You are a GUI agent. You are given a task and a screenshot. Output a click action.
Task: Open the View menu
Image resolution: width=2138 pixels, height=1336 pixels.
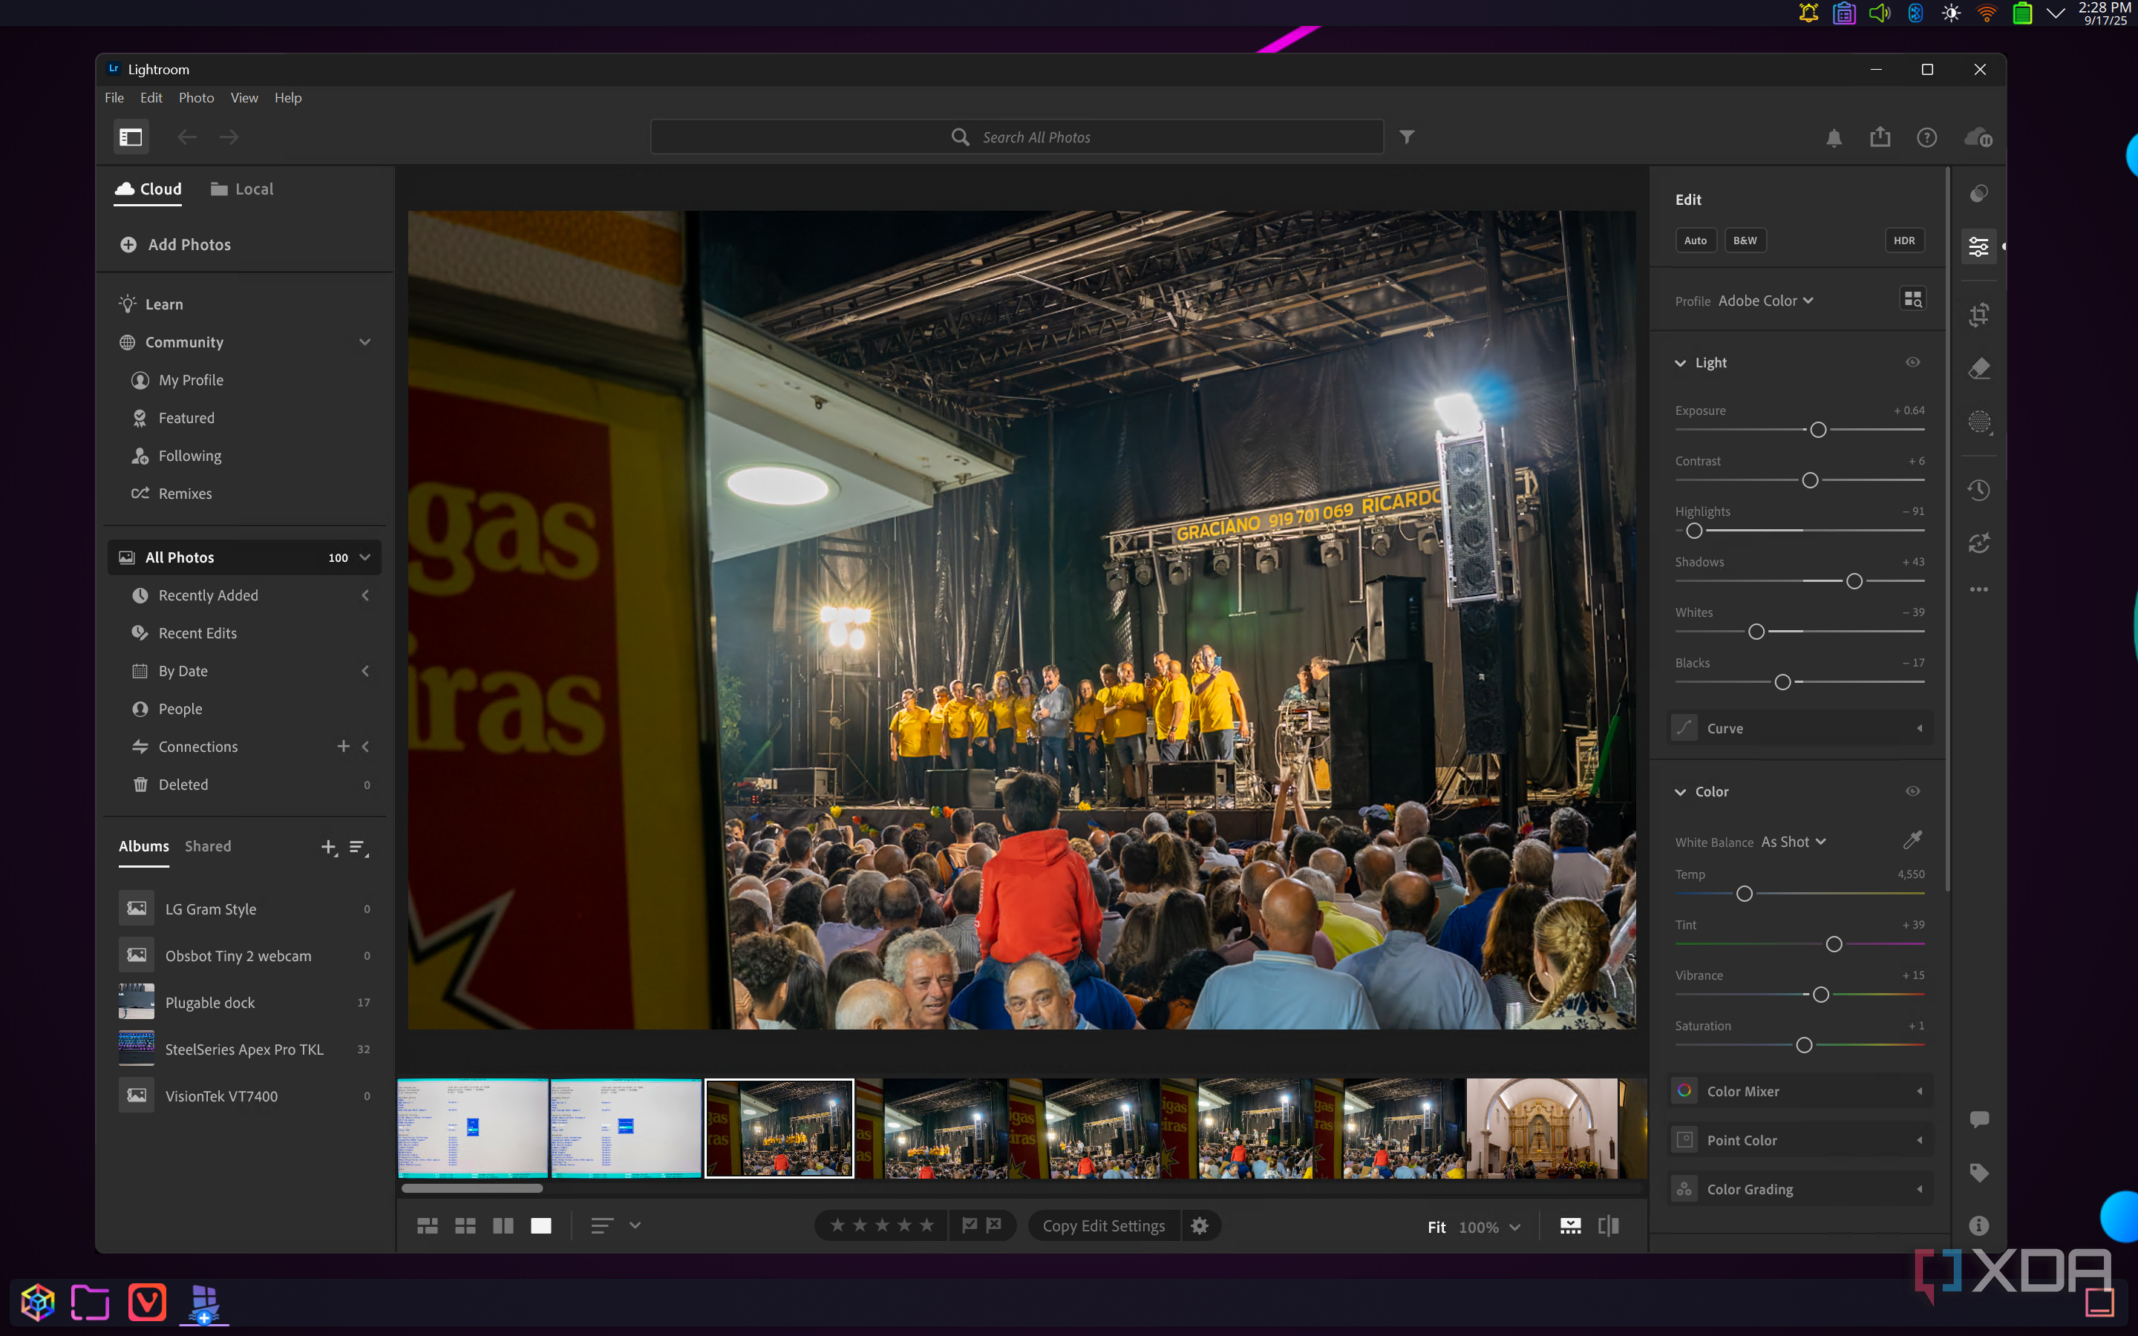(x=243, y=98)
